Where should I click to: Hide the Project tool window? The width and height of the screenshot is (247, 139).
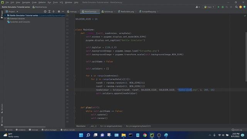(63, 12)
